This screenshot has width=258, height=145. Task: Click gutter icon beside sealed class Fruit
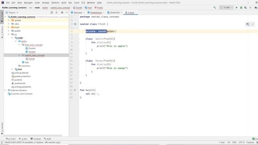coord(75,24)
